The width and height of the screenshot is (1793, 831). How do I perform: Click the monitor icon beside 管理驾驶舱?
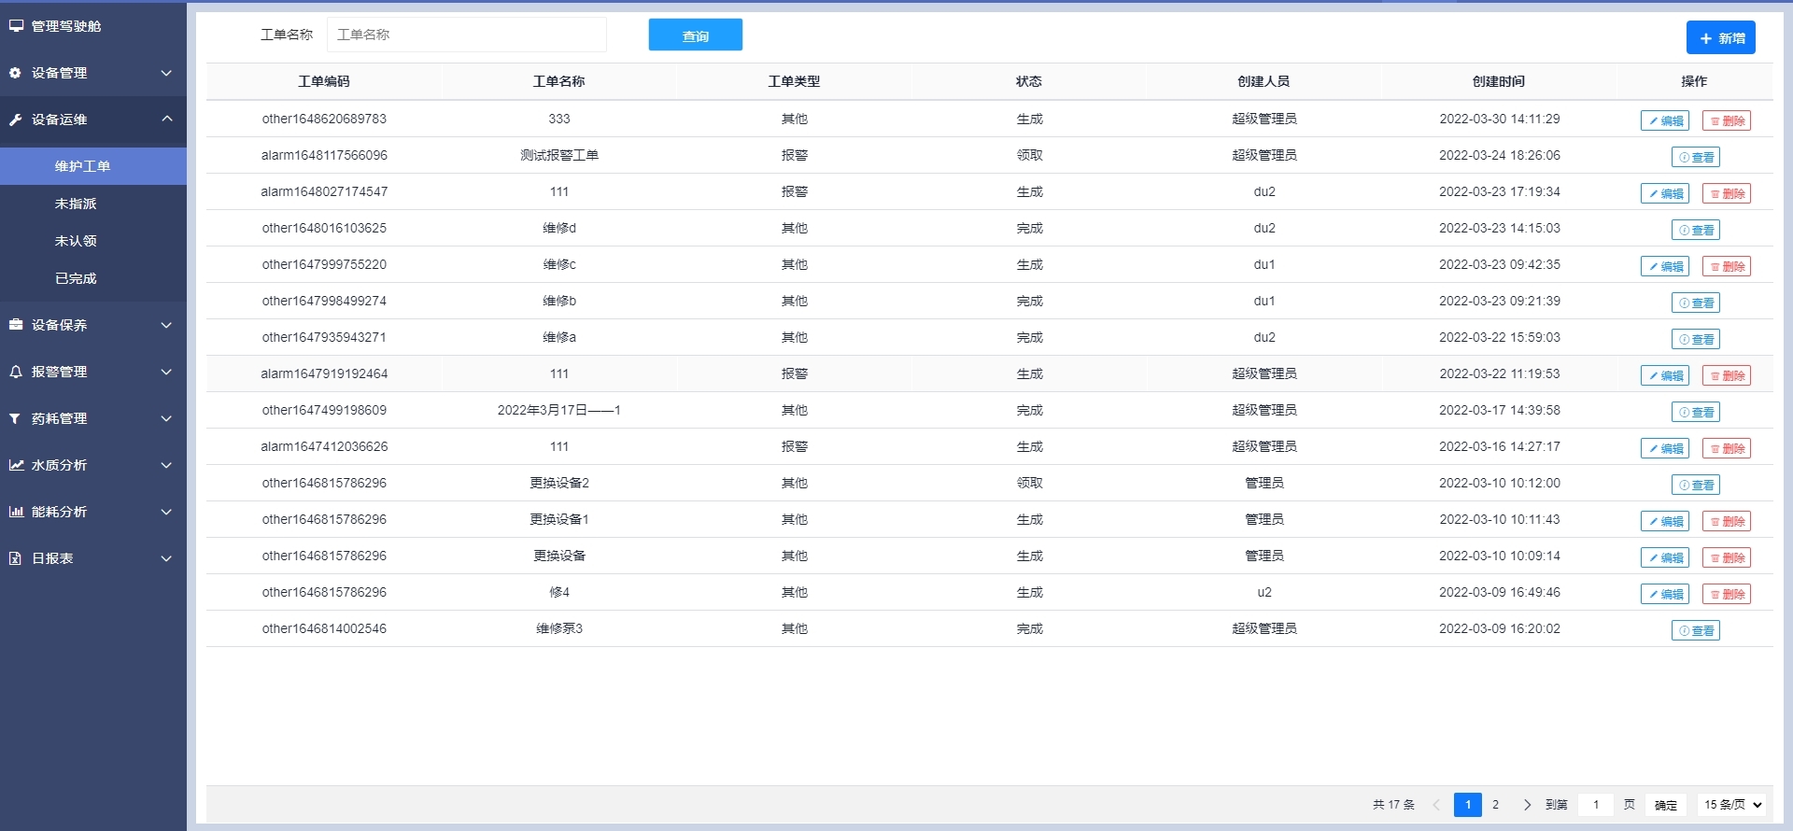16,26
